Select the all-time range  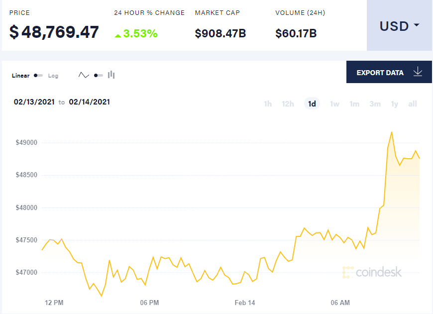click(412, 104)
